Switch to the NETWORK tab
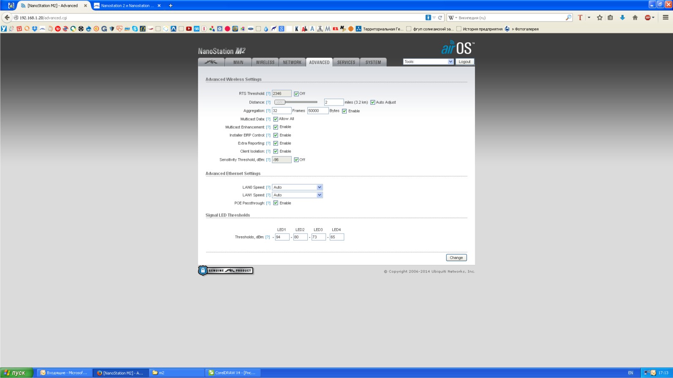This screenshot has height=378, width=673. tap(292, 62)
